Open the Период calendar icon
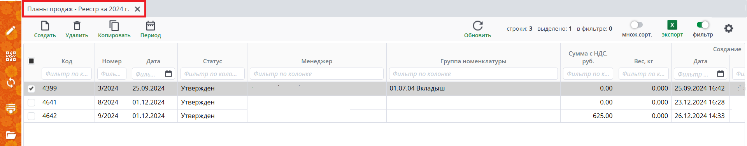 [x=151, y=26]
